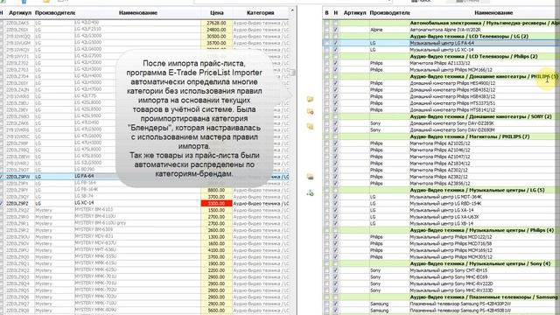Click right table Наименование column header

click(493, 13)
